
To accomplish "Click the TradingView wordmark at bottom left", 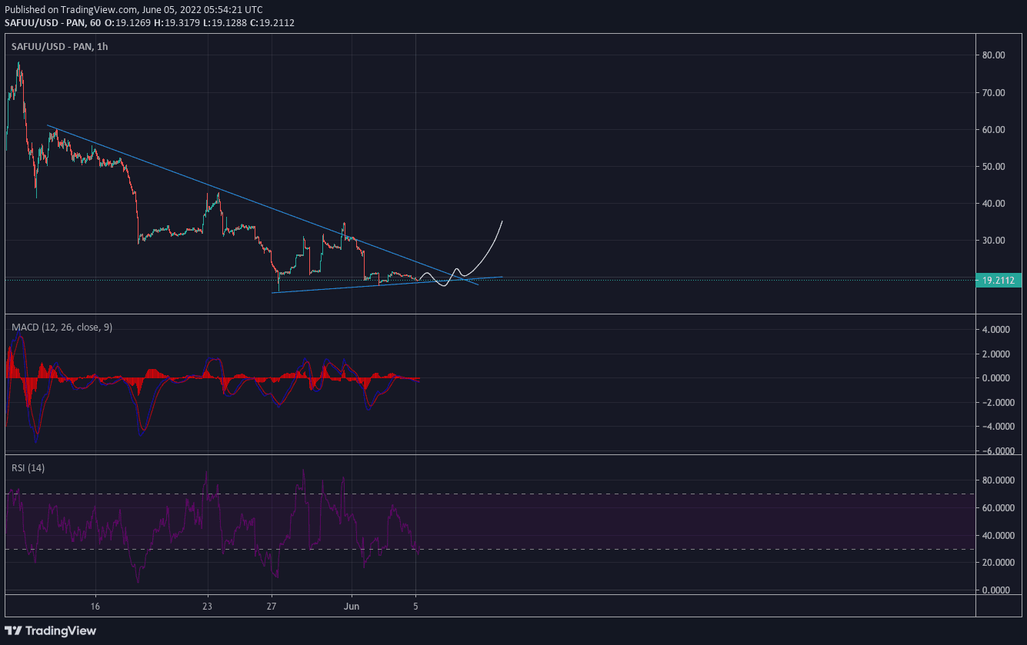I will click(x=61, y=630).
